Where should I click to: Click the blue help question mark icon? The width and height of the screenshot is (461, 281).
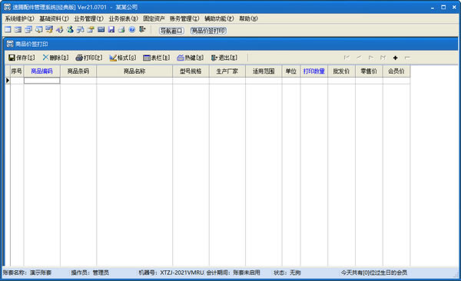132,29
